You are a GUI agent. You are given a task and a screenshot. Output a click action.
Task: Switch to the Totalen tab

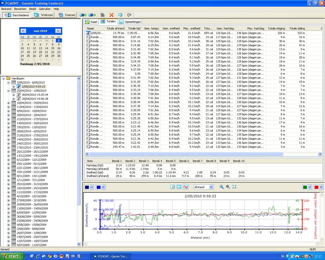point(108,21)
